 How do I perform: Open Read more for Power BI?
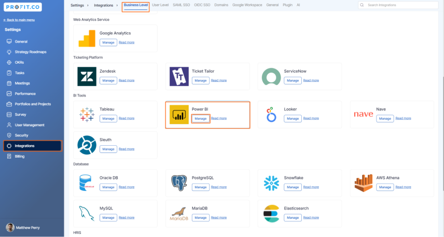click(218, 118)
